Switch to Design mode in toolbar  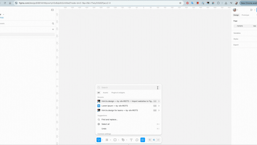[x=154, y=140]
